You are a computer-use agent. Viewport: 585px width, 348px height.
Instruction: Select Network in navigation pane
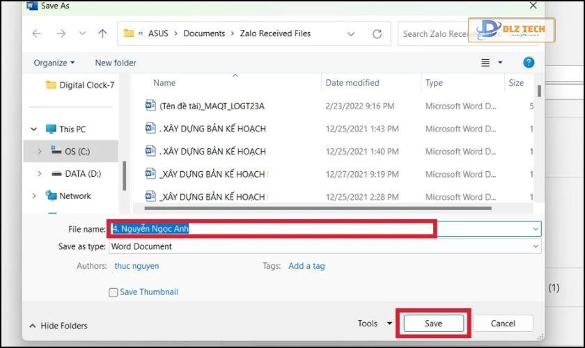point(68,196)
